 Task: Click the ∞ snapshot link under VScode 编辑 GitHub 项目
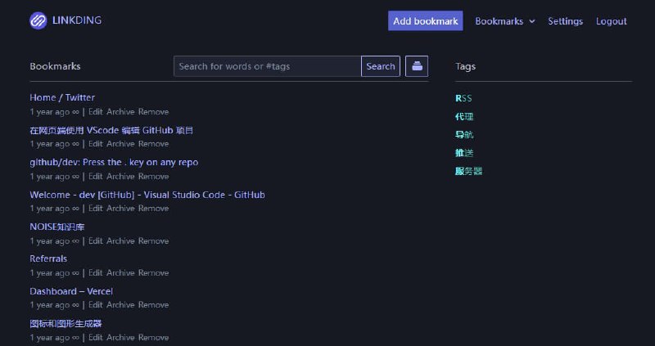(x=75, y=144)
